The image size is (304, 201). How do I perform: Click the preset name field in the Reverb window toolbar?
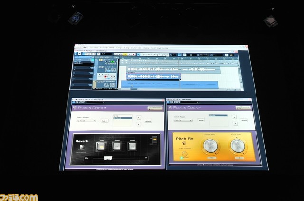(x=95, y=103)
